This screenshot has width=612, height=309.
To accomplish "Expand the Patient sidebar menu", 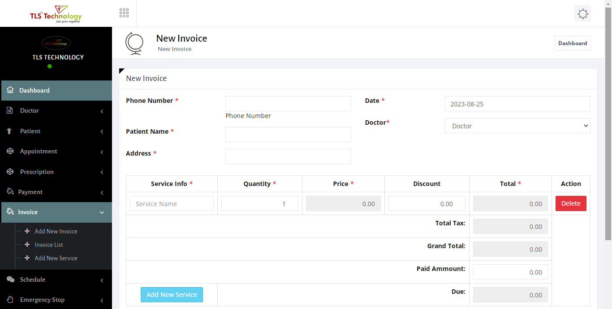I will coord(30,131).
